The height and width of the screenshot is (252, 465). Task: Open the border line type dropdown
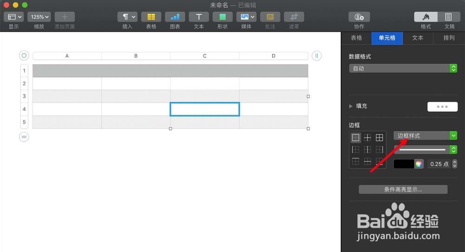[x=425, y=150]
